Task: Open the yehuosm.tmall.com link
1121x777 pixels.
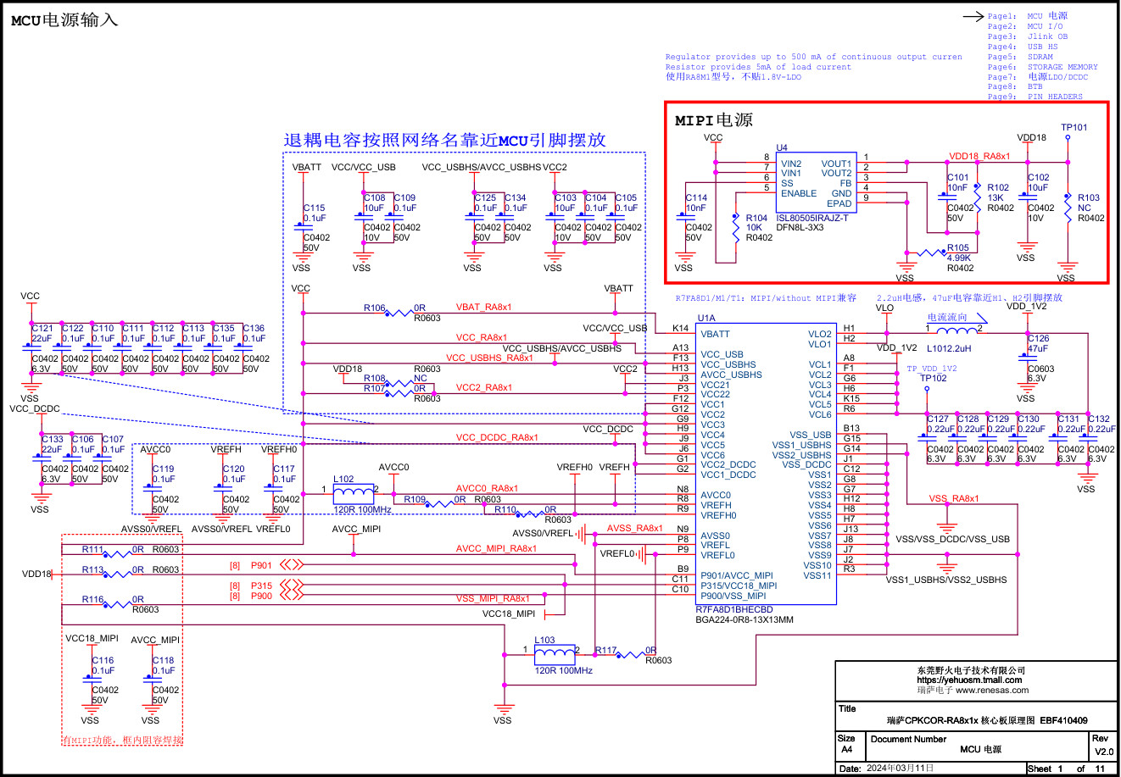Action: click(x=968, y=680)
